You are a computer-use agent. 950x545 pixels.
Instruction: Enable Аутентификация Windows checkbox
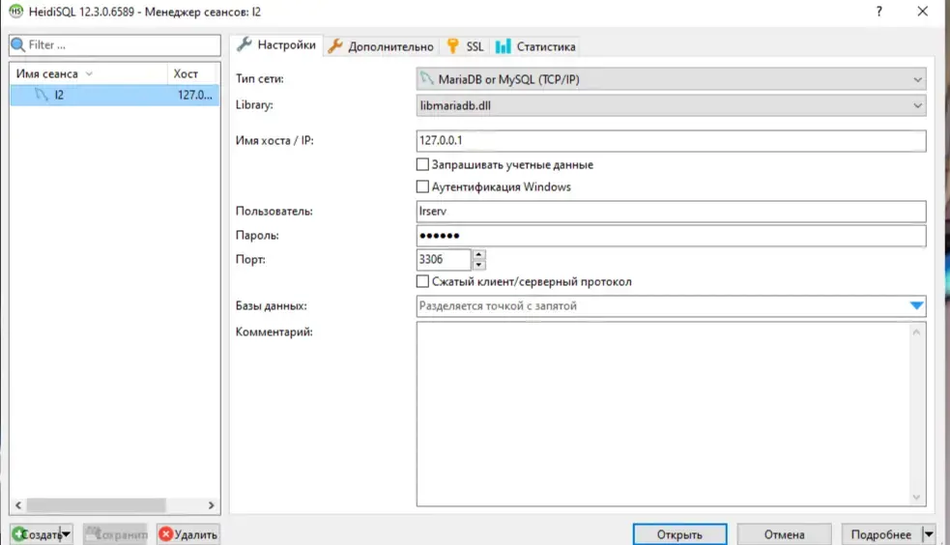[x=422, y=186]
